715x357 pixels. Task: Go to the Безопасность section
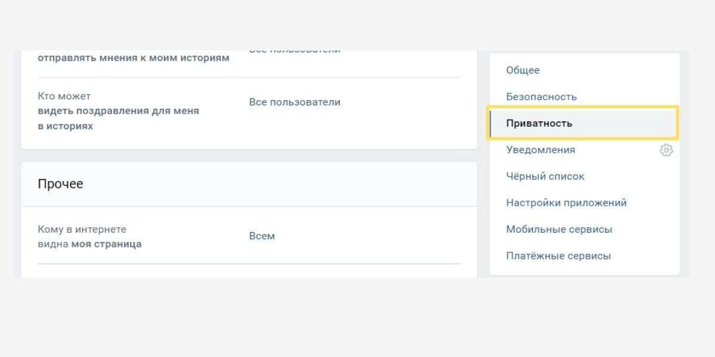[541, 96]
